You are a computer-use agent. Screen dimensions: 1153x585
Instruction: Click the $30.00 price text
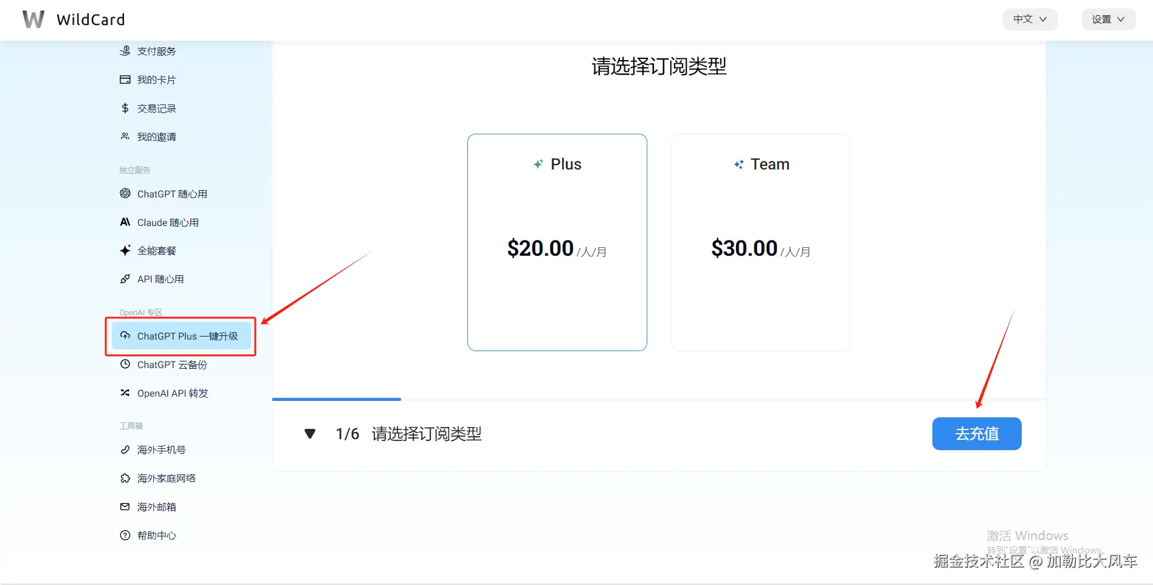(x=745, y=248)
